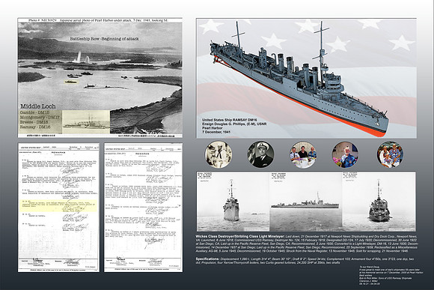Select the 'Ramsay - DM16' list entry
The image size is (434, 290).
(35, 127)
